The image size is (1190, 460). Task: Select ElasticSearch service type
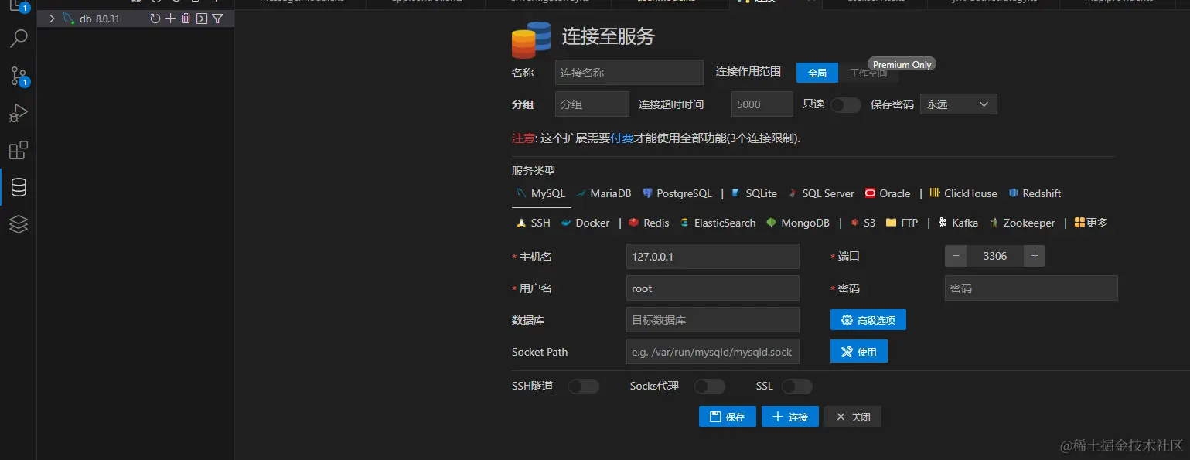pos(718,223)
